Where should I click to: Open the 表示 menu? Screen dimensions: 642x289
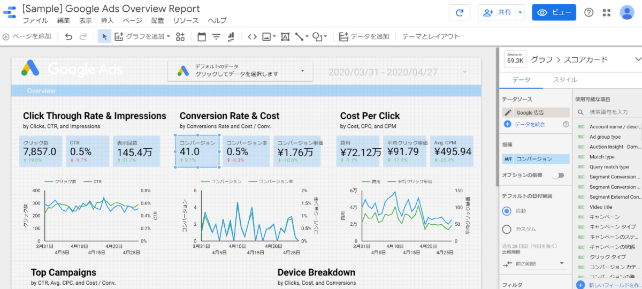pos(85,21)
